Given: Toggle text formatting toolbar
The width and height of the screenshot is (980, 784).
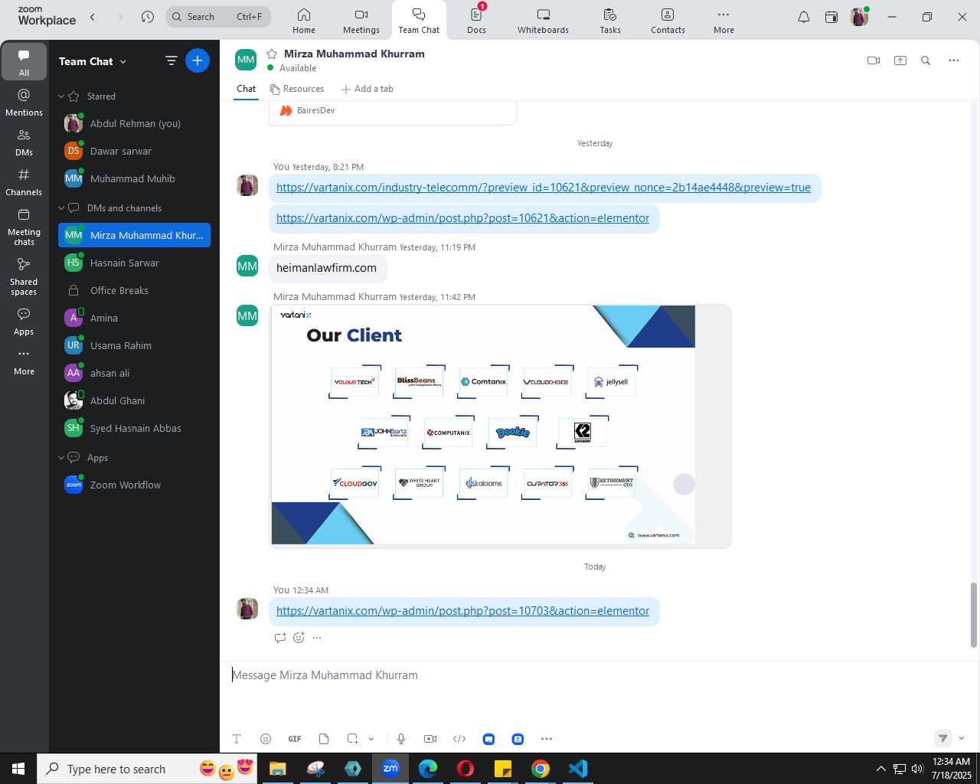Looking at the screenshot, I should click(x=237, y=739).
